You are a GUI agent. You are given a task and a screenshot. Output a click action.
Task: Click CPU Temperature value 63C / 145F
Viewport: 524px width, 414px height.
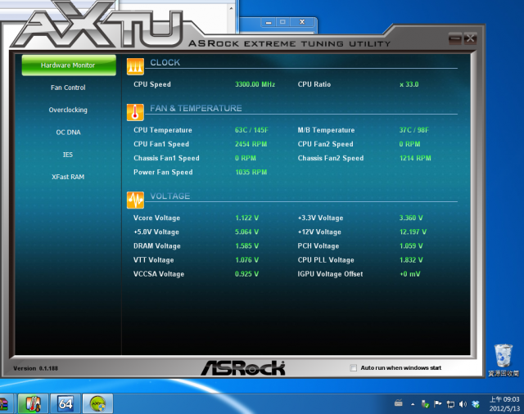point(251,130)
